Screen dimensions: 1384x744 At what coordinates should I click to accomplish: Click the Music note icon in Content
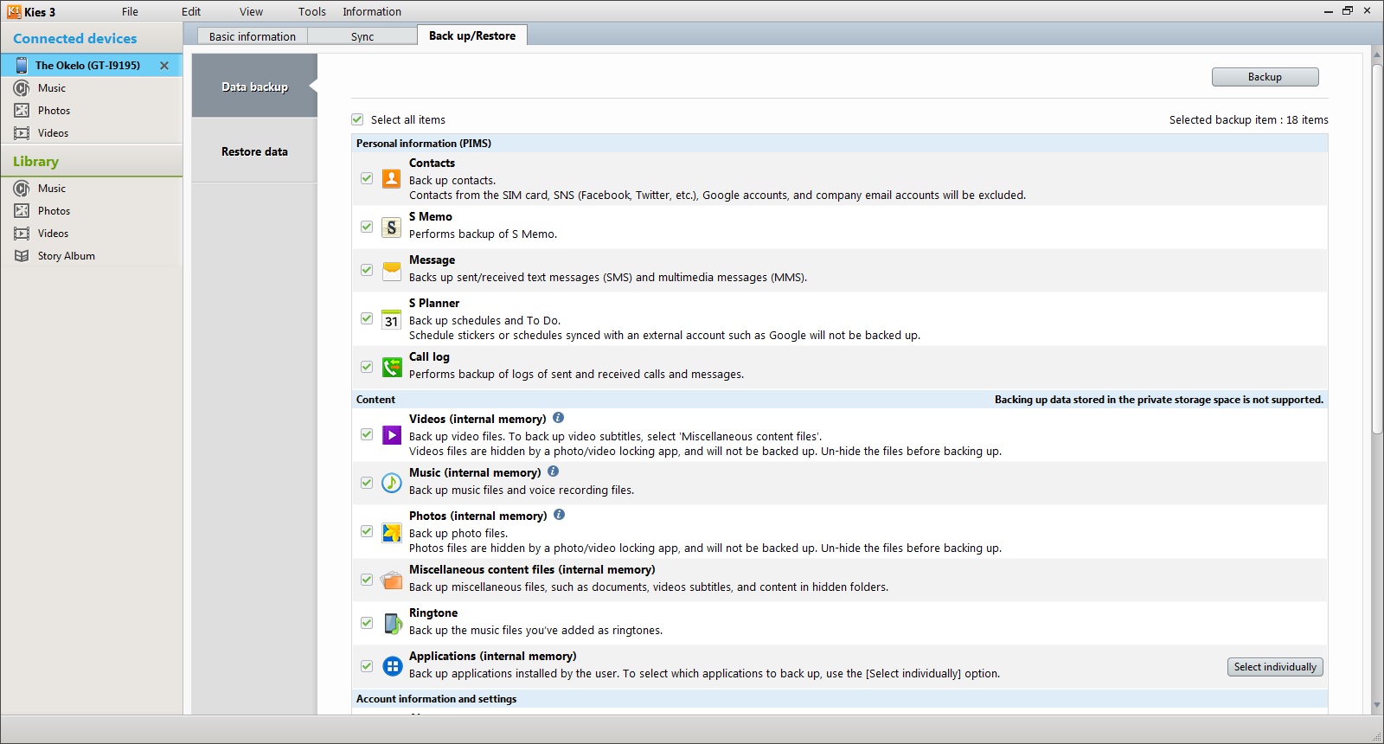(x=392, y=483)
